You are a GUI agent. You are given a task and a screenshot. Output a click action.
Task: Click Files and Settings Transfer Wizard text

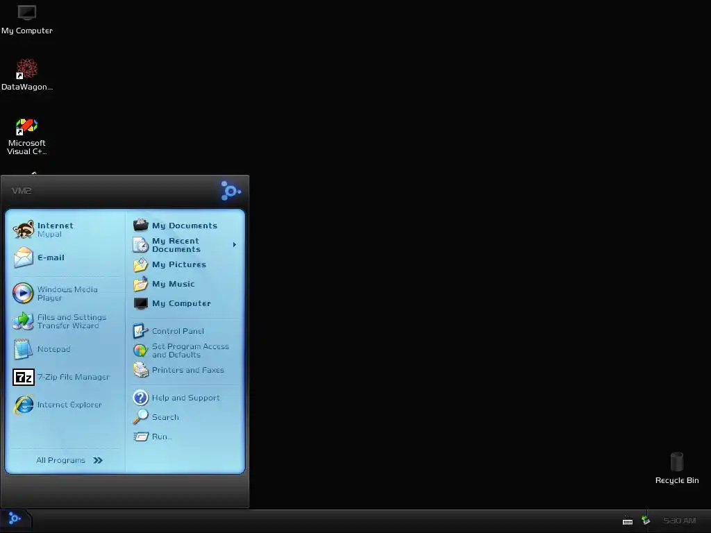(72, 321)
